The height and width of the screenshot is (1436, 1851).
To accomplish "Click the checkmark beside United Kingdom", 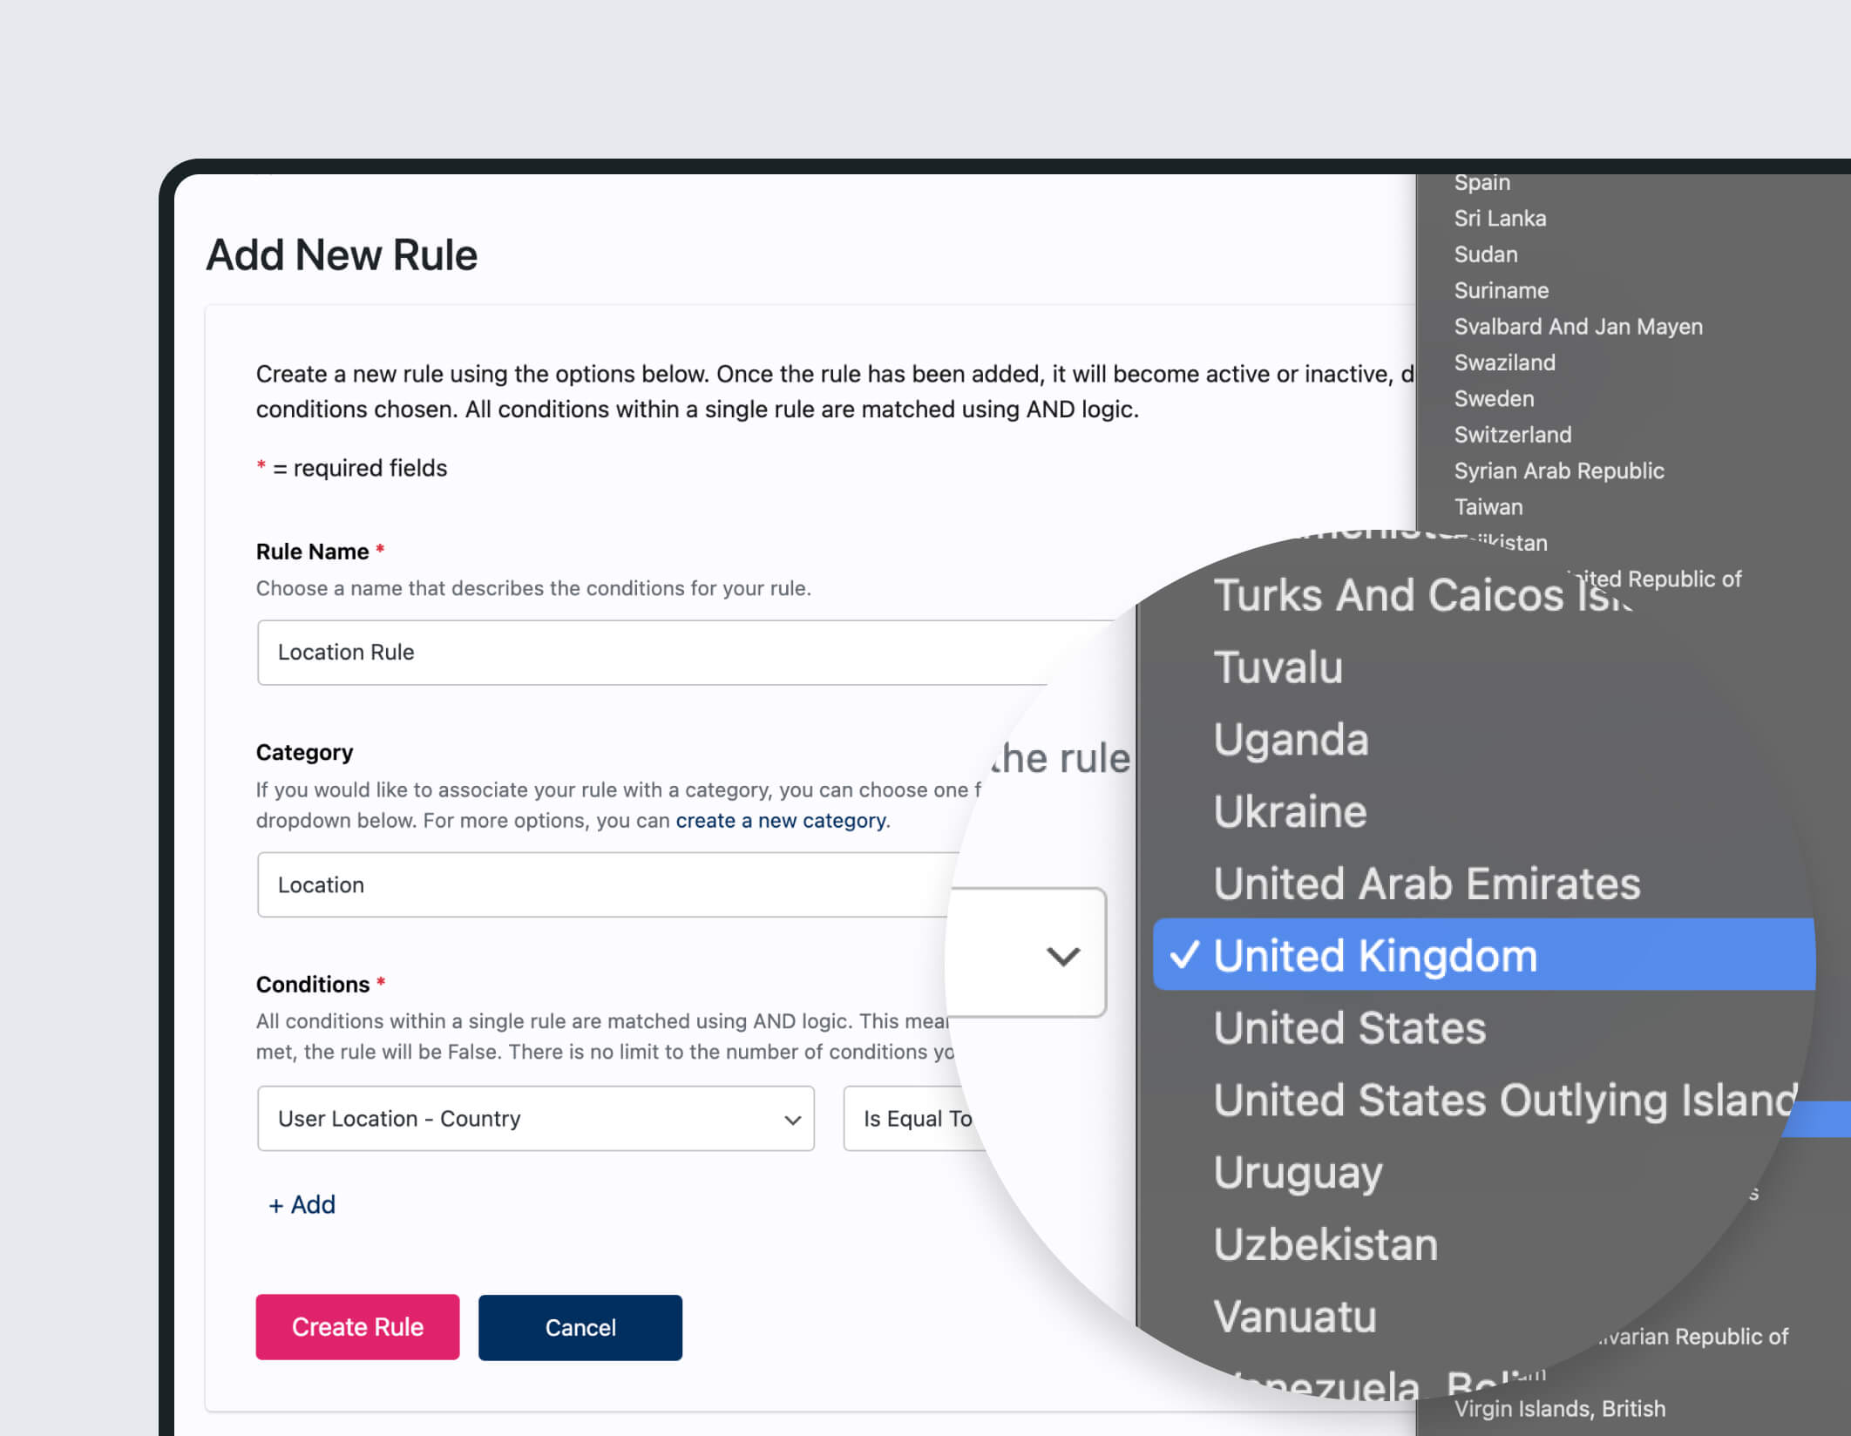I will click(1187, 955).
